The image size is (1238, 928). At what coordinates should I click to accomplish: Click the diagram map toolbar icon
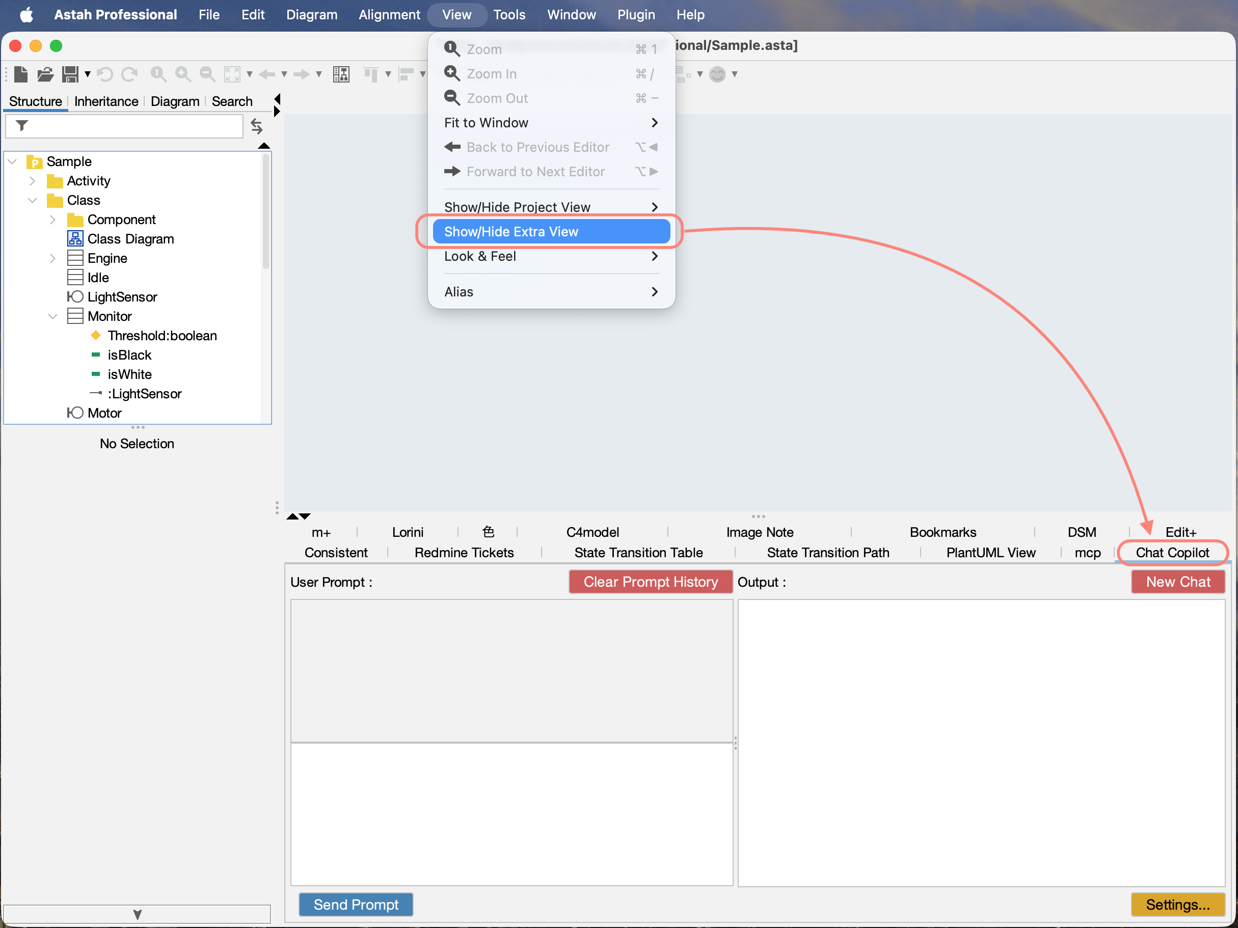pos(341,74)
